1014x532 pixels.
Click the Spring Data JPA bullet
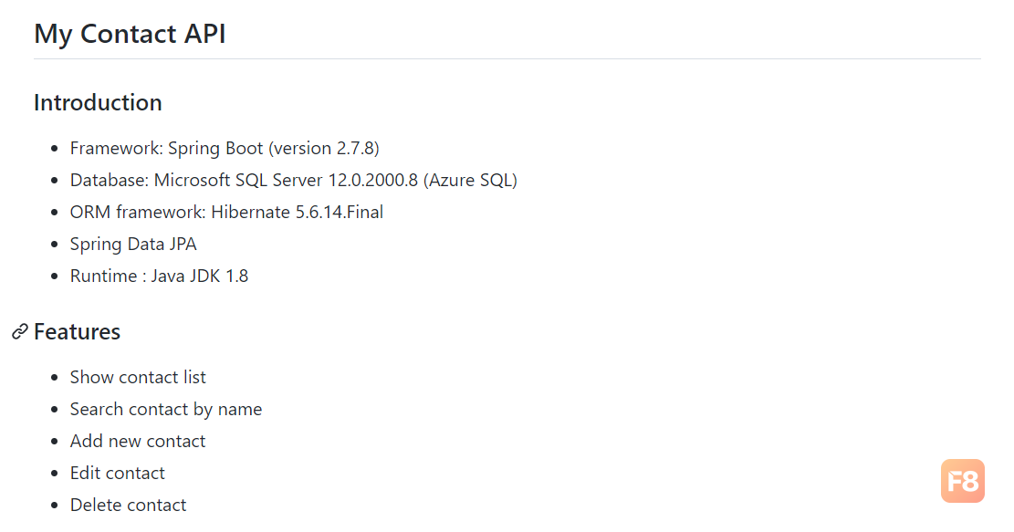click(133, 244)
